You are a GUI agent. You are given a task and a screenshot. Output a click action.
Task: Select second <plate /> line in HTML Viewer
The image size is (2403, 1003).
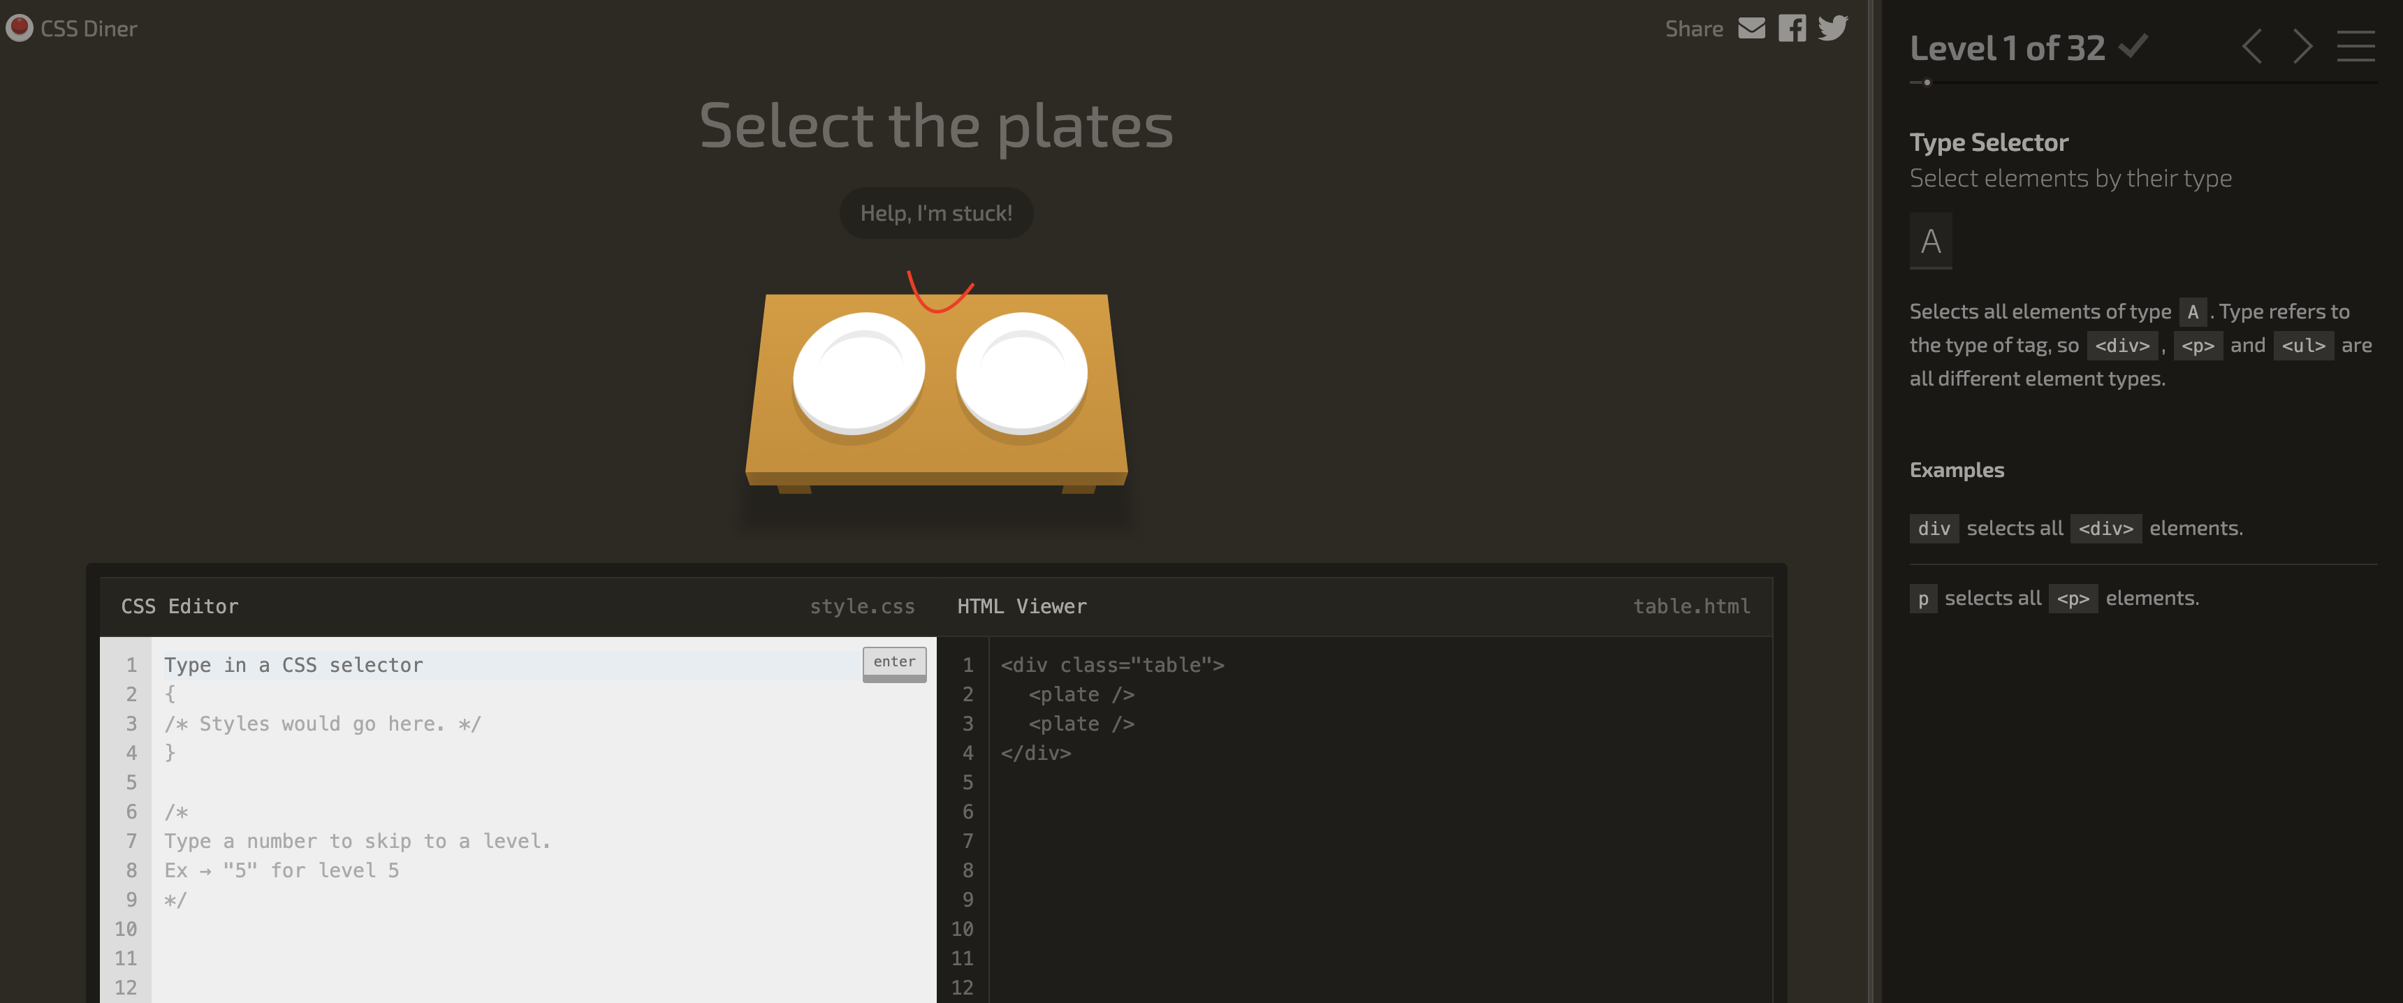click(x=1081, y=723)
